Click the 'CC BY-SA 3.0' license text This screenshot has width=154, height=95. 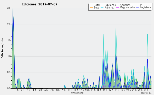pos(146,93)
